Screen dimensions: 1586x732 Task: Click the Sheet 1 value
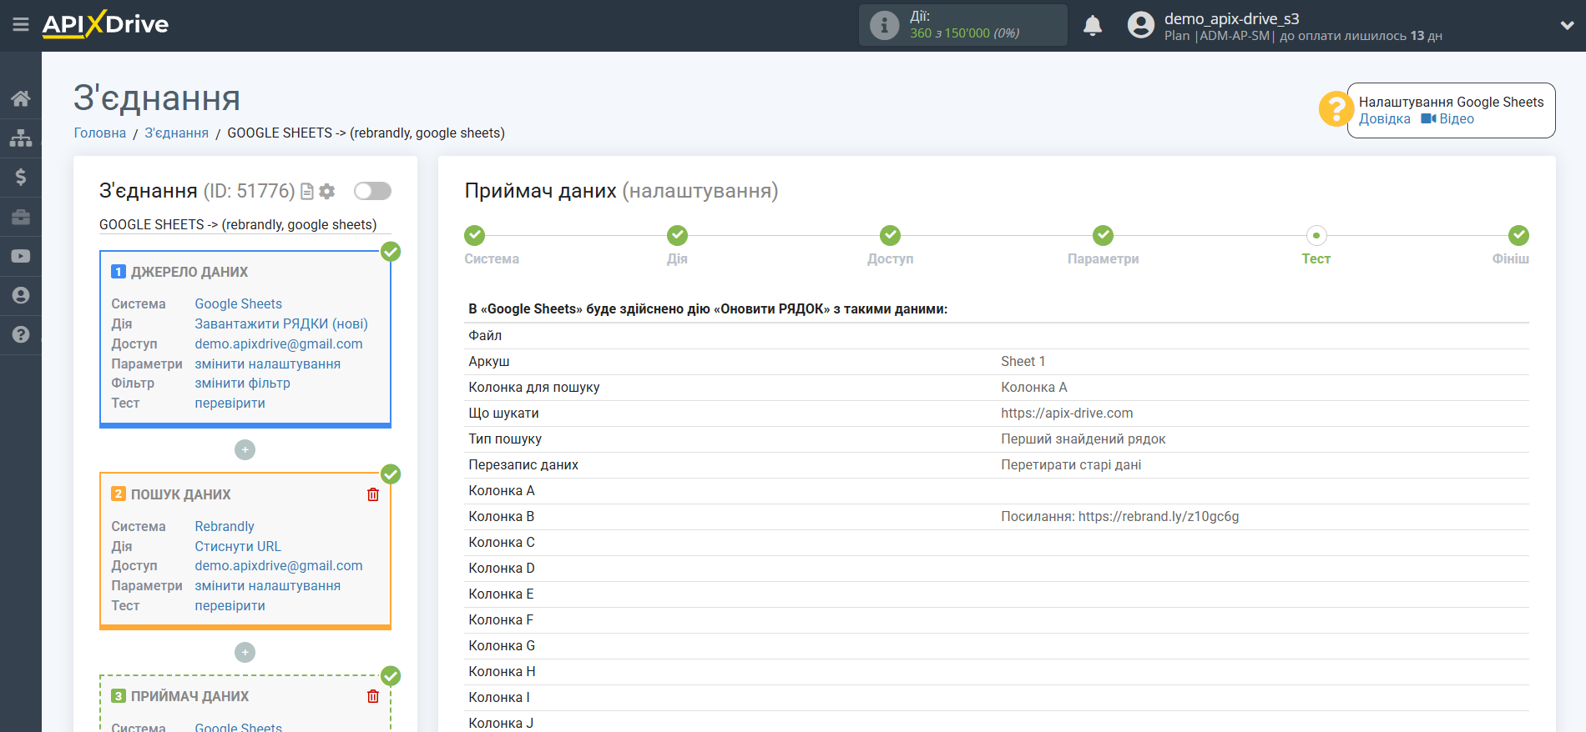click(x=1023, y=362)
